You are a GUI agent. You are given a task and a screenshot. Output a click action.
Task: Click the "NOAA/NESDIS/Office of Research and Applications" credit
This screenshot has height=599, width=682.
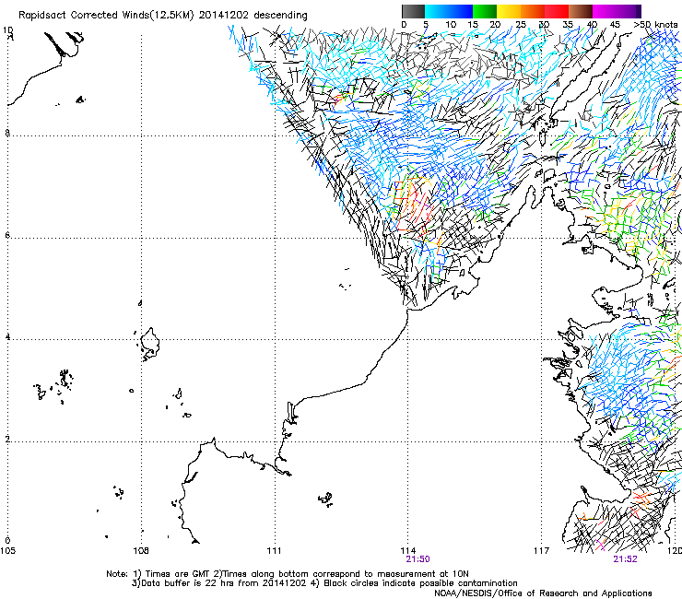[543, 593]
